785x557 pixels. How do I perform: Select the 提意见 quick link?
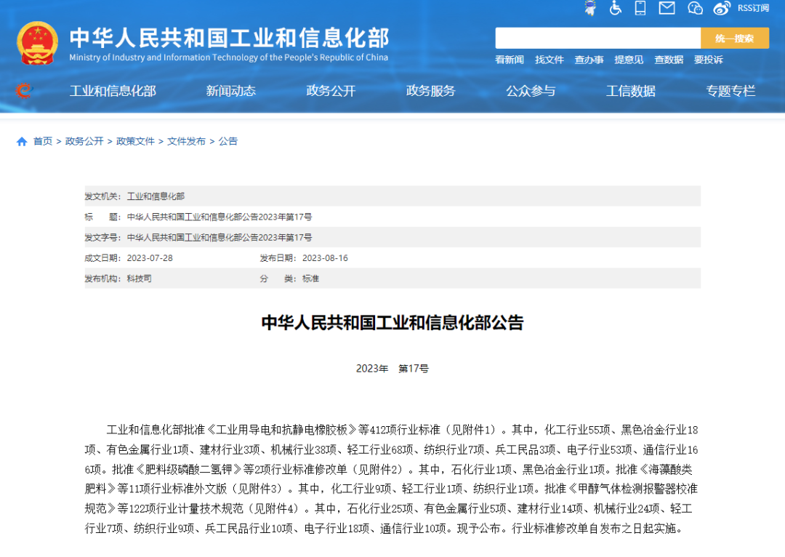point(629,60)
